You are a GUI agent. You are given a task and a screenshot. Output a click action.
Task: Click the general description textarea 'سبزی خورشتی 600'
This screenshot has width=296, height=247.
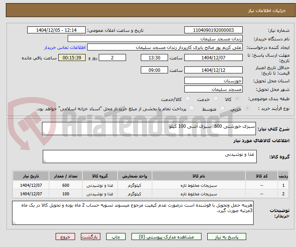149,129
